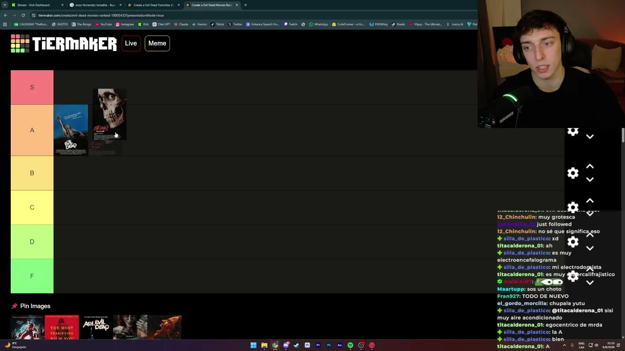This screenshot has height=351, width=625.
Task: Open File Explorer from the taskbar
Action: [x=264, y=345]
